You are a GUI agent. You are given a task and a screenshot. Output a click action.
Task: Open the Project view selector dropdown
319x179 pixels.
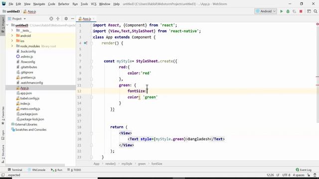point(17,19)
